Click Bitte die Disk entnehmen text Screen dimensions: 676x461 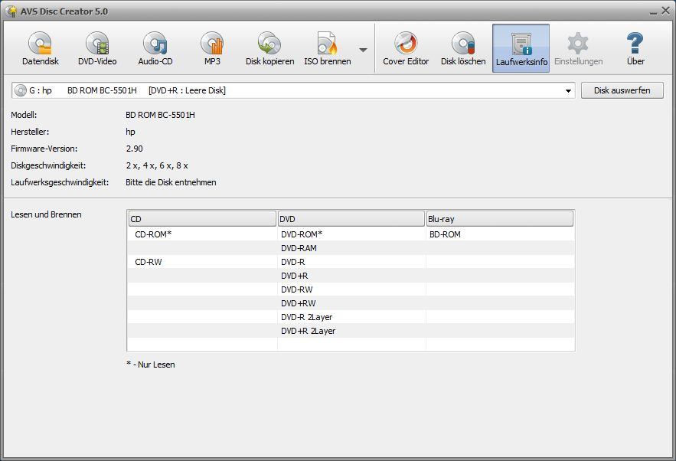(171, 182)
